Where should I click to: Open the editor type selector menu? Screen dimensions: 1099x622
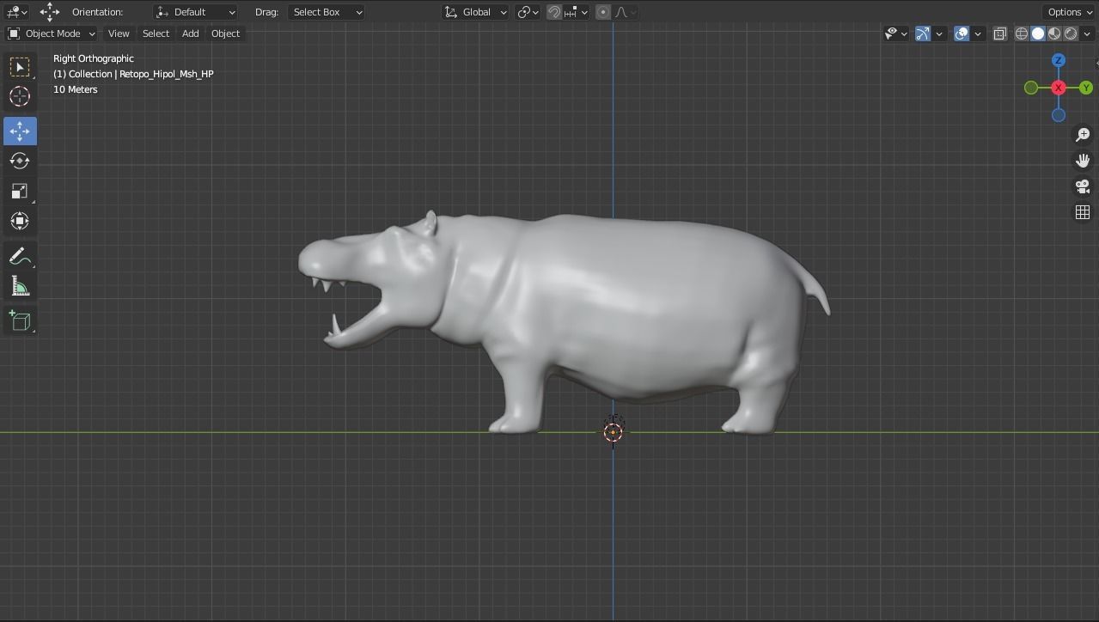coord(16,12)
